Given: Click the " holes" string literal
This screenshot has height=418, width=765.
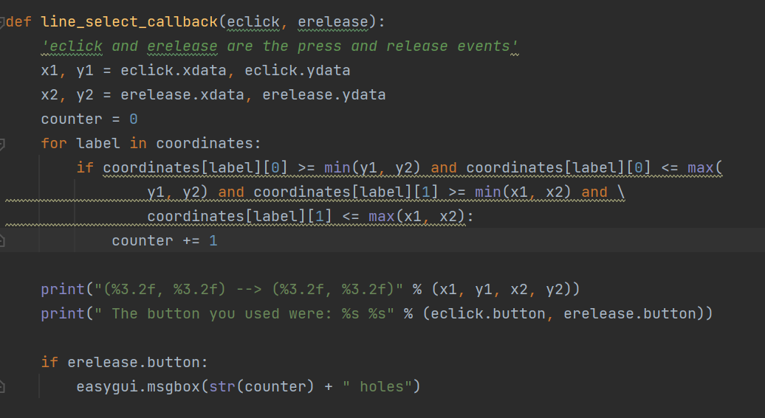Looking at the screenshot, I should pos(377,387).
